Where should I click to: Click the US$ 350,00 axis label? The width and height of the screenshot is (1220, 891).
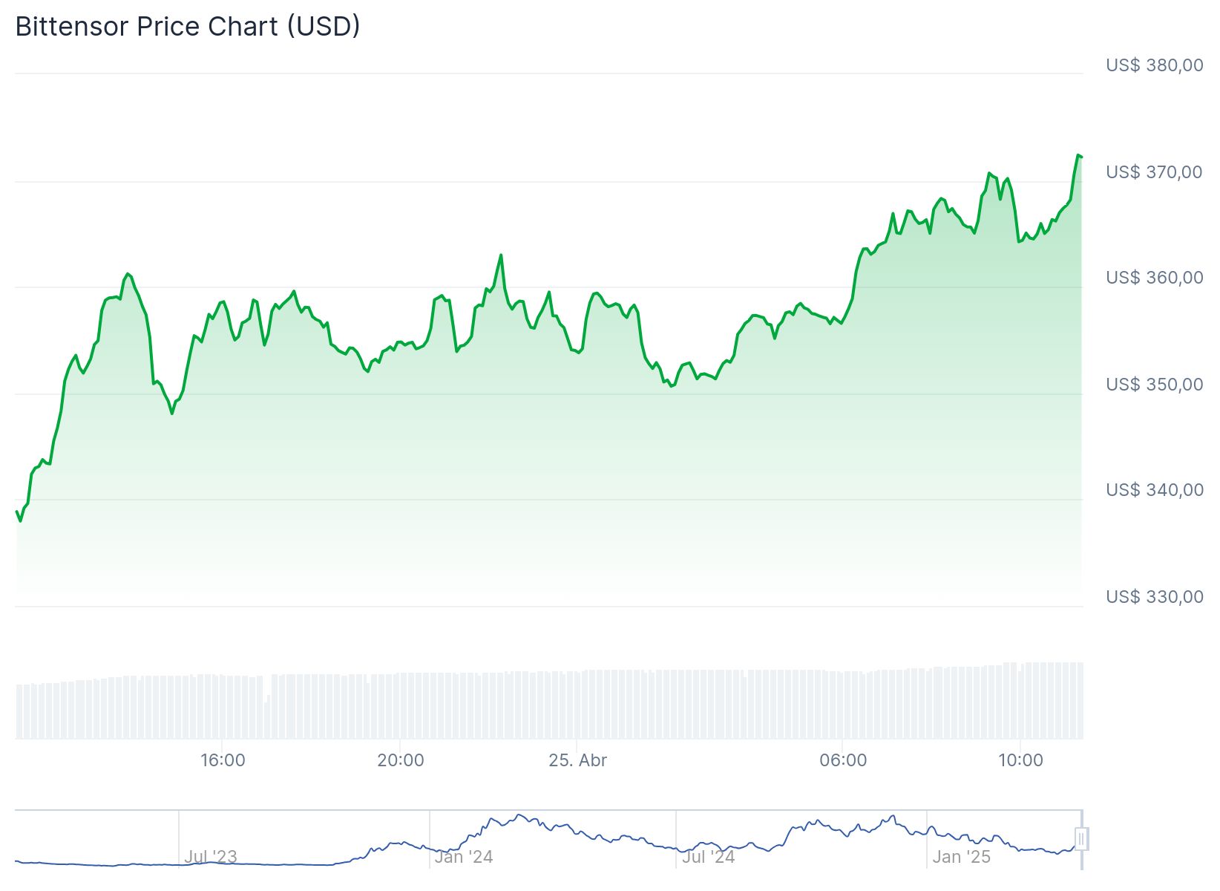(x=1154, y=385)
